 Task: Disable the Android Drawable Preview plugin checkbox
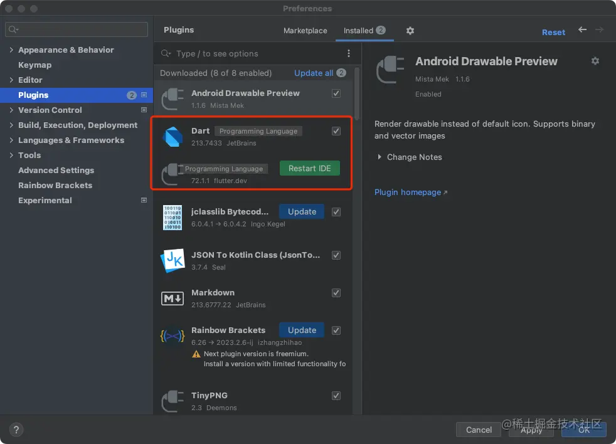point(336,93)
